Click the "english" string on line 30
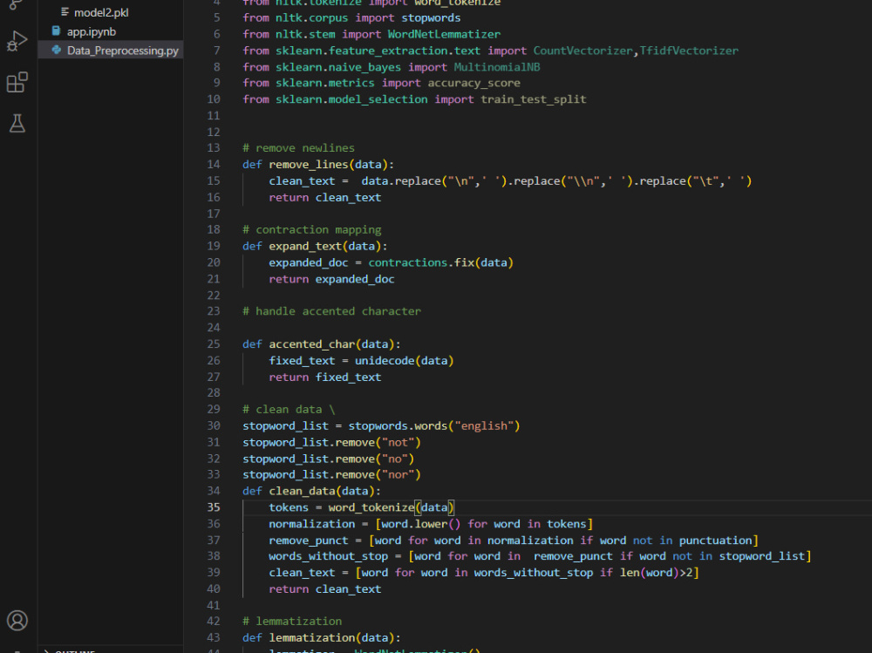 484,425
